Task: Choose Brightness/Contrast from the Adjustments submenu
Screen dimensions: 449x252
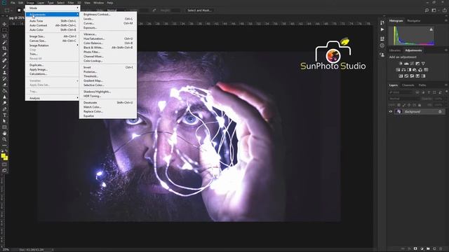Action: [108, 14]
